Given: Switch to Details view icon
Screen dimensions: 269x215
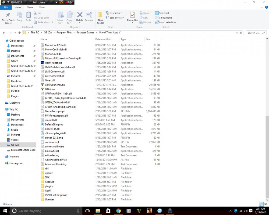Looking at the screenshot, I should coord(261,204).
